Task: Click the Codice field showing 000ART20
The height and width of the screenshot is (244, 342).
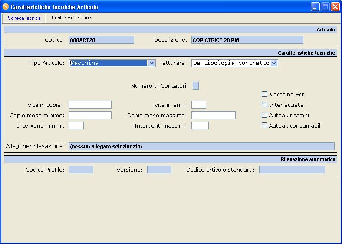Action: pyautogui.click(x=102, y=40)
